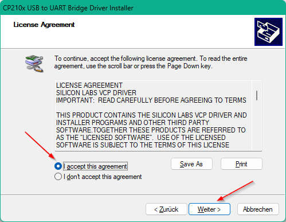Save the license with Save As
Image resolution: width=286 pixels, height=222 pixels.
(x=191, y=164)
